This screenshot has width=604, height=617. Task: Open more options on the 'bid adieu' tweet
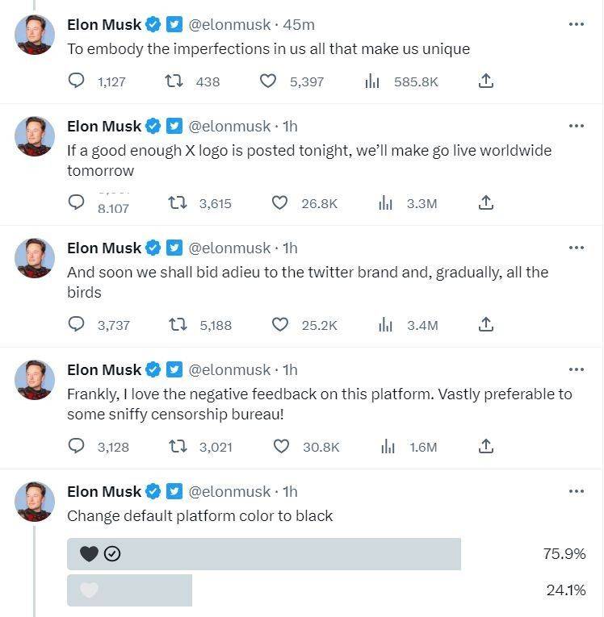pyautogui.click(x=576, y=248)
